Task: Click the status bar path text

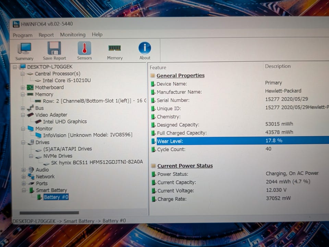Action: point(69,221)
